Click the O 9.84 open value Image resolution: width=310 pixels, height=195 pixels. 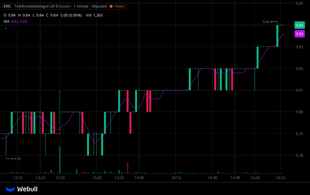[x=10, y=15]
